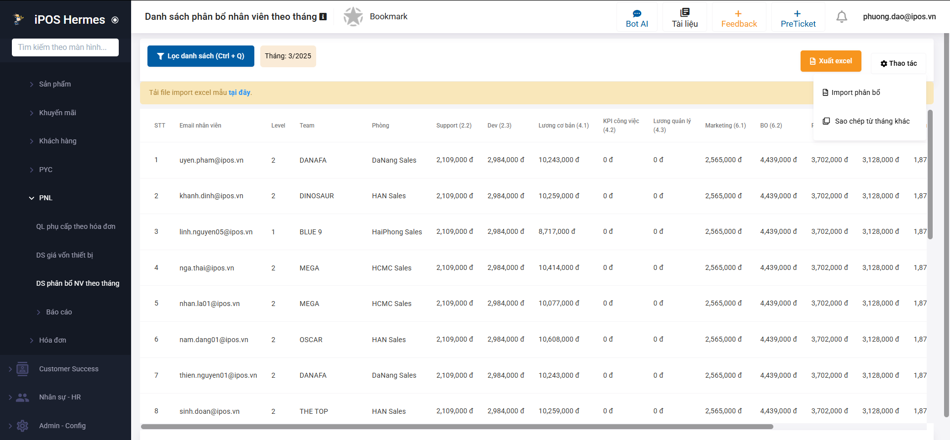The height and width of the screenshot is (440, 950).
Task: Expand the Báo cáo submenu
Action: point(58,312)
